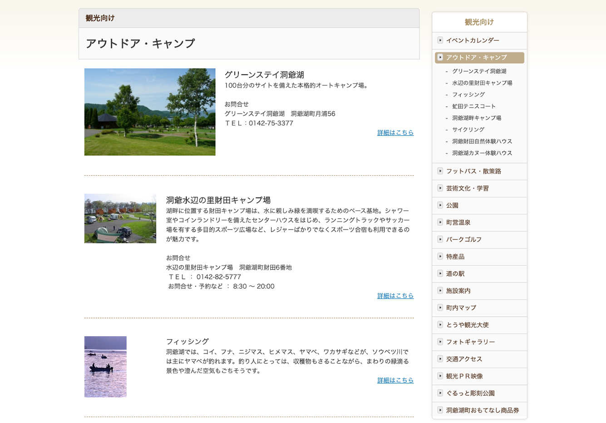Open 町内マップ sidebar menu
Screen dimensions: 606x423
[479, 308]
